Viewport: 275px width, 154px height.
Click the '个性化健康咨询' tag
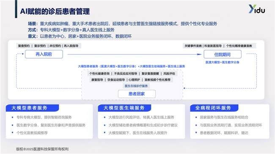point(99,74)
